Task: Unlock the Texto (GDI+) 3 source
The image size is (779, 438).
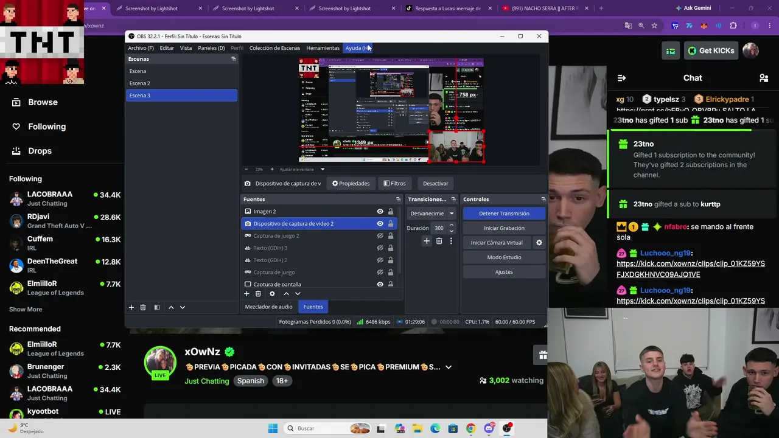Action: coord(391,248)
